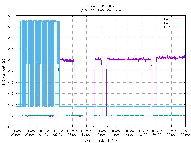Click the x-axis tick "151028 02:00"
The width and height of the screenshot is (191, 143).
(x=29, y=133)
